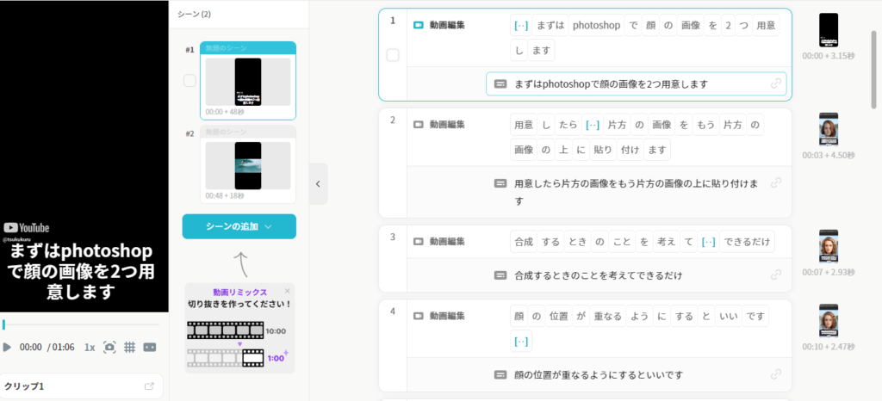
Task: Select the word 用意 in clip 1
Action: click(x=766, y=25)
